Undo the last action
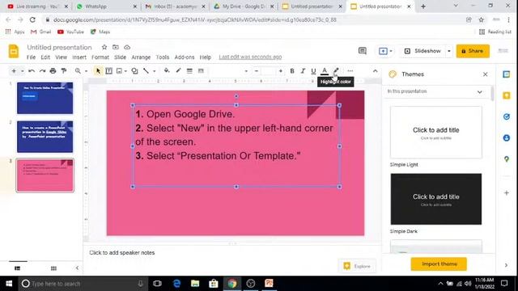This screenshot has width=518, height=291. (x=32, y=71)
